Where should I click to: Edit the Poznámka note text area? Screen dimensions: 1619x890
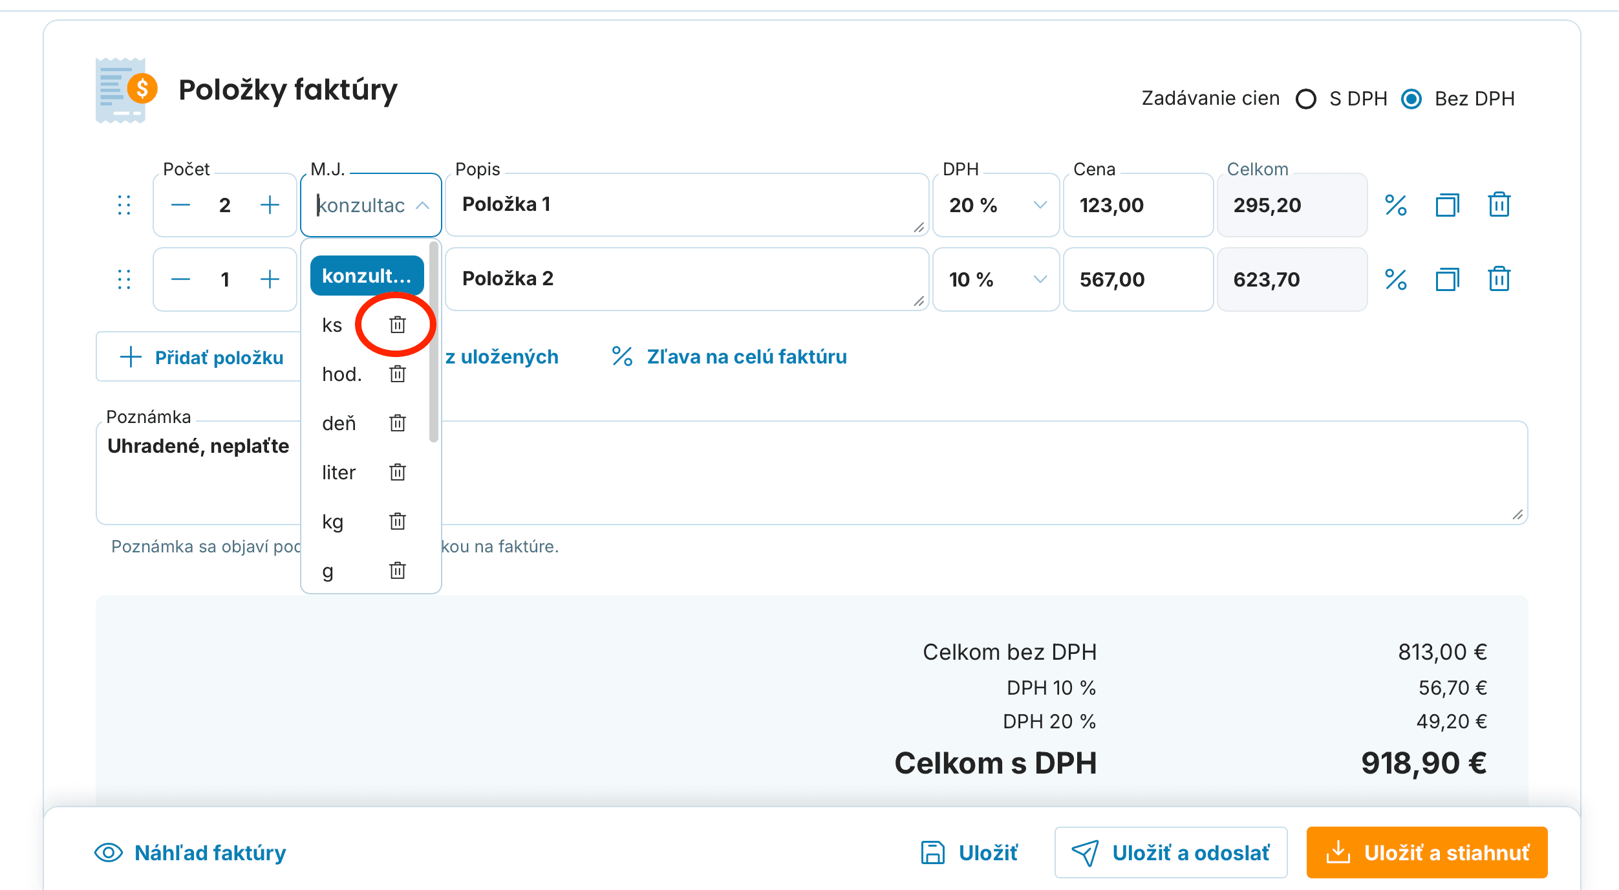pos(812,473)
